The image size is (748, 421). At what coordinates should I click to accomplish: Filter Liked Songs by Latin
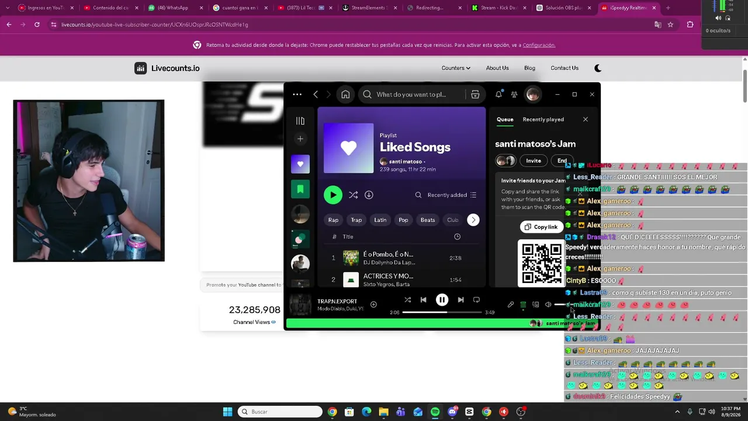click(x=380, y=220)
